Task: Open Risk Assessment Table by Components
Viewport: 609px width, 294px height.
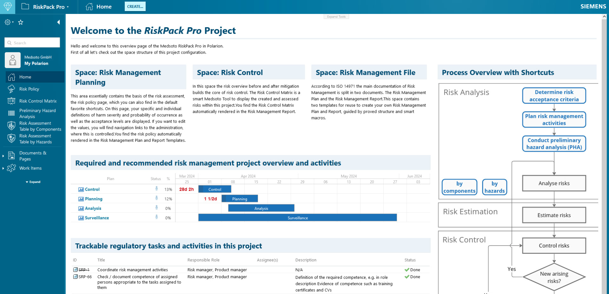Action: click(x=40, y=126)
